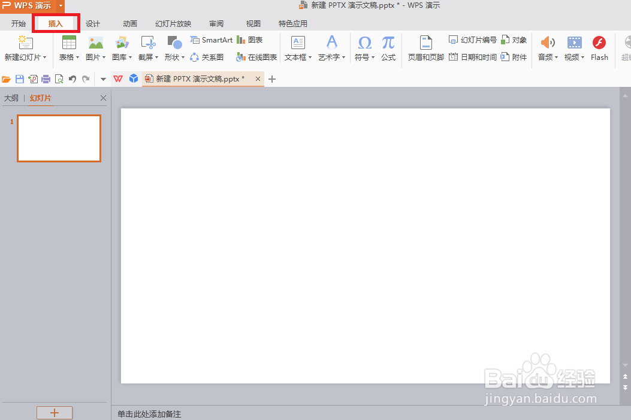Go to previous slide via double-up arrow

[625, 376]
